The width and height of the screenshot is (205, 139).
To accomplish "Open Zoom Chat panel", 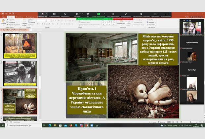I will pyautogui.click(x=87, y=15).
